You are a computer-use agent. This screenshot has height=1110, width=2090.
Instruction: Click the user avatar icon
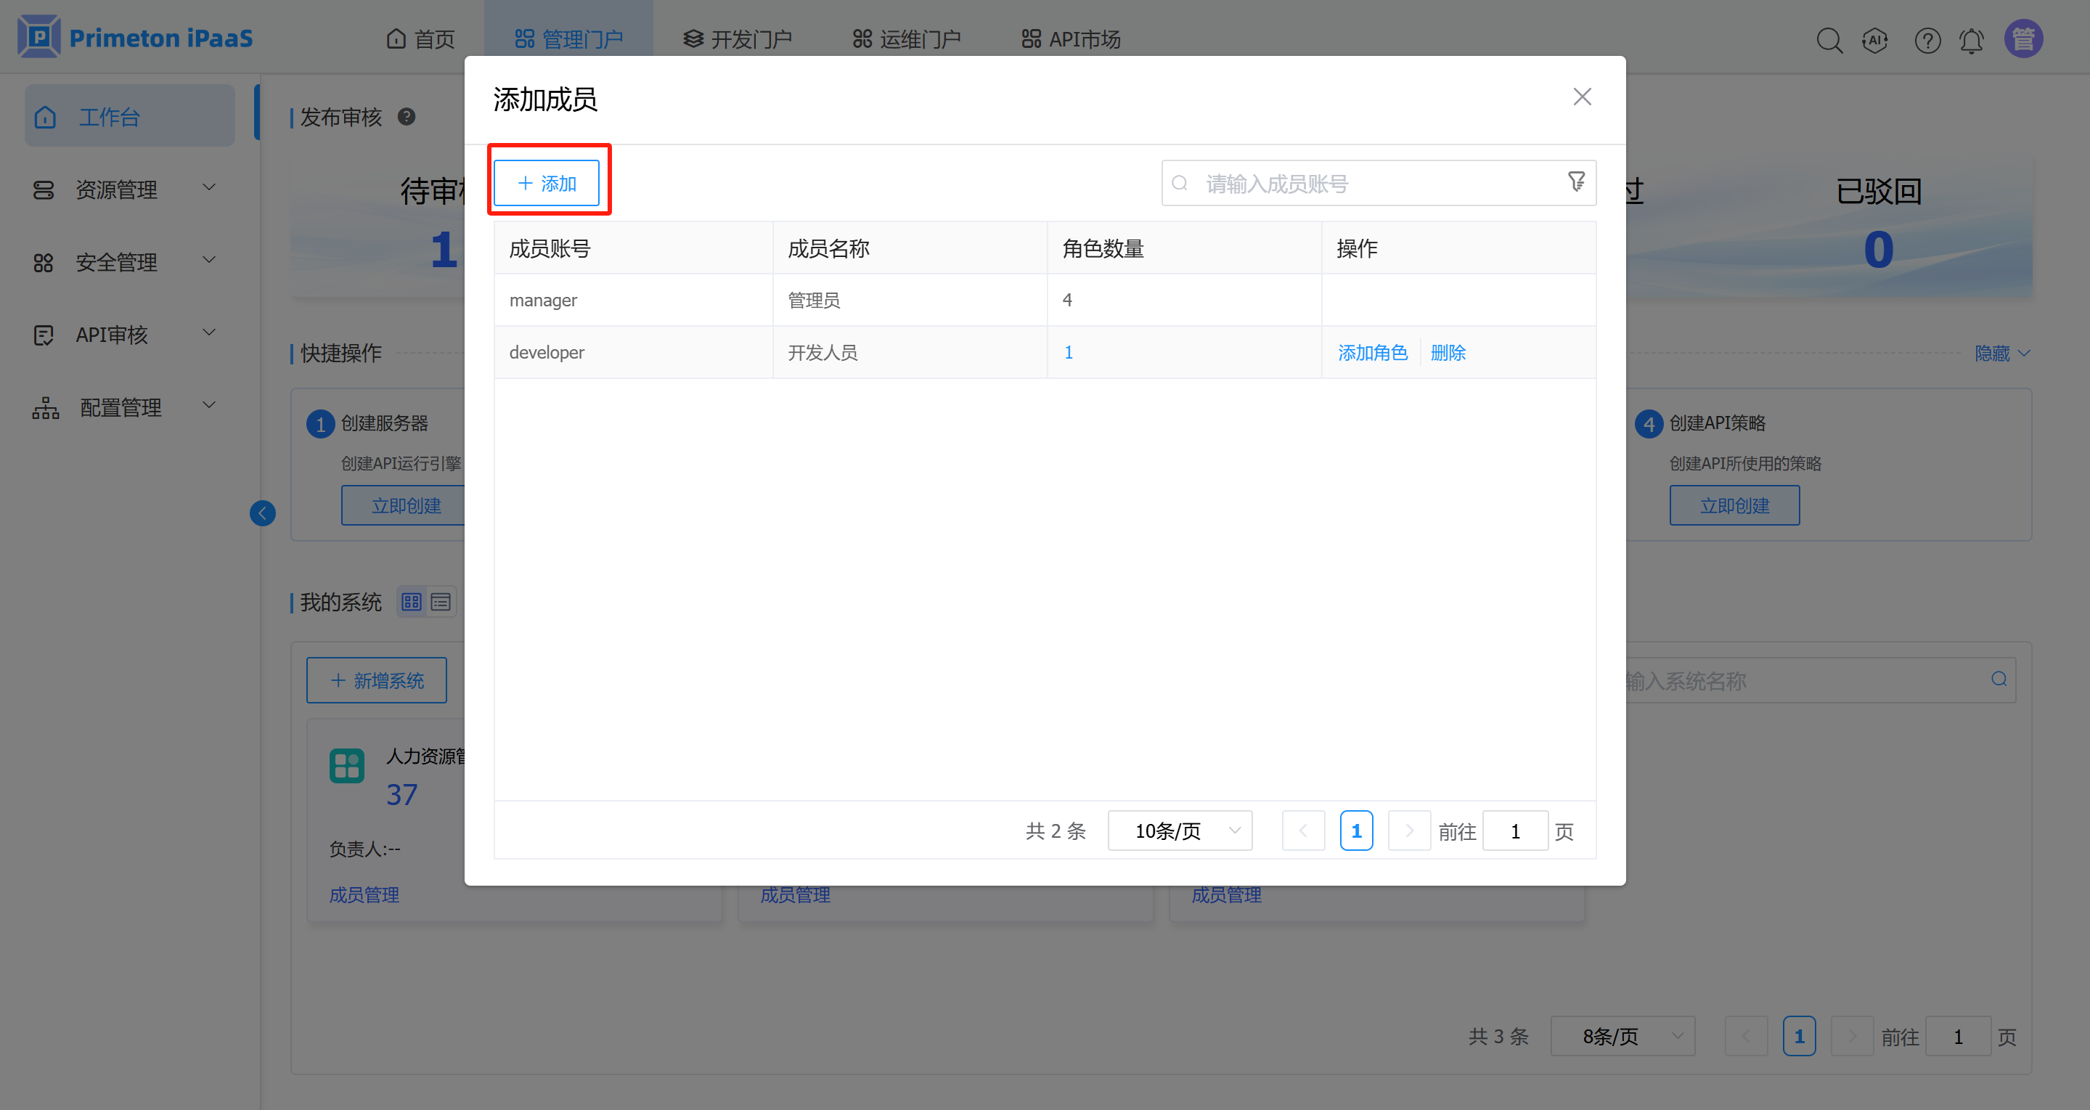[2023, 39]
